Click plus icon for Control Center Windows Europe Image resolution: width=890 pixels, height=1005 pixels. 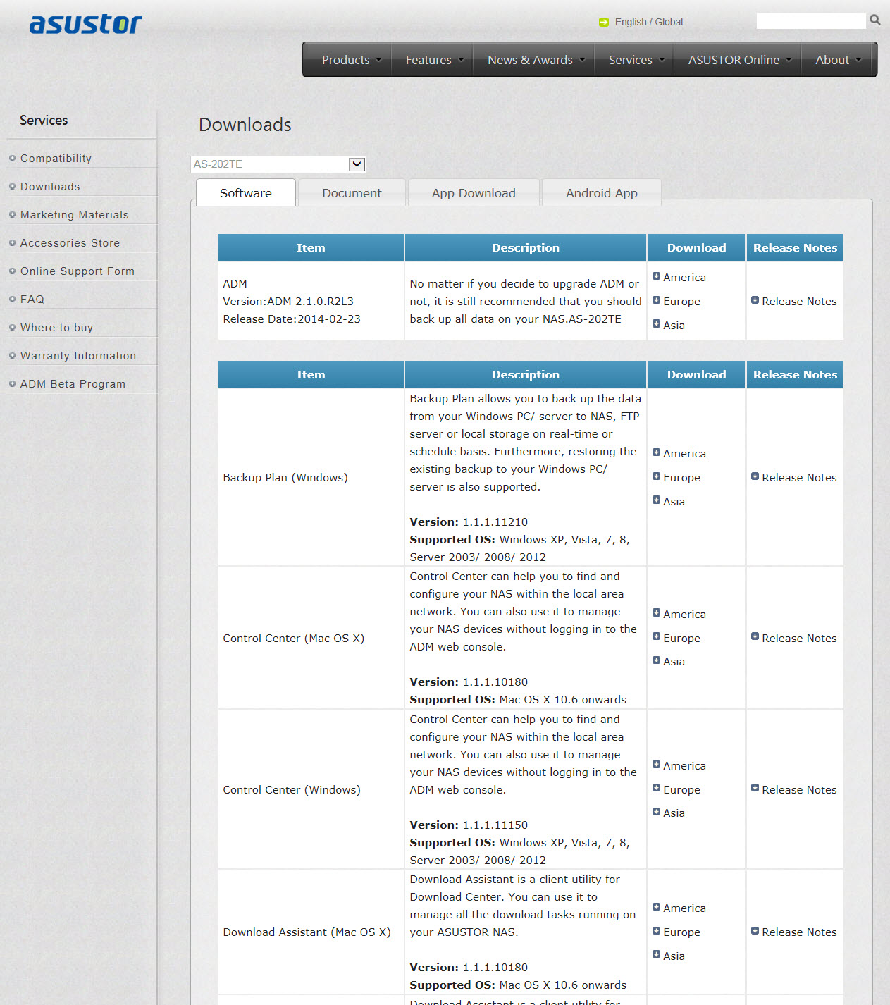coord(656,789)
